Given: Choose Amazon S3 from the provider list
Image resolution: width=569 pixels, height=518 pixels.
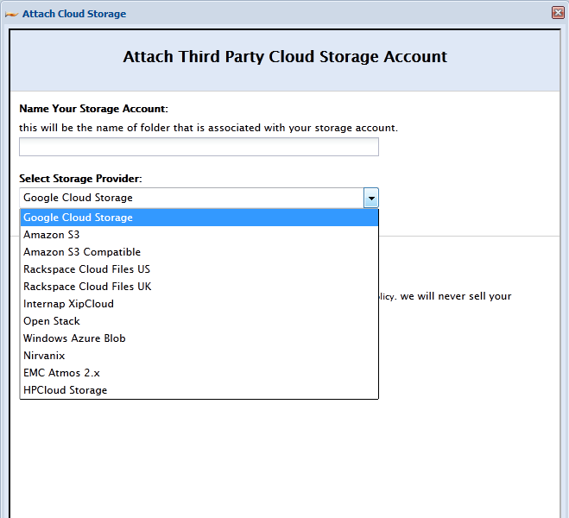Looking at the screenshot, I should click(199, 235).
